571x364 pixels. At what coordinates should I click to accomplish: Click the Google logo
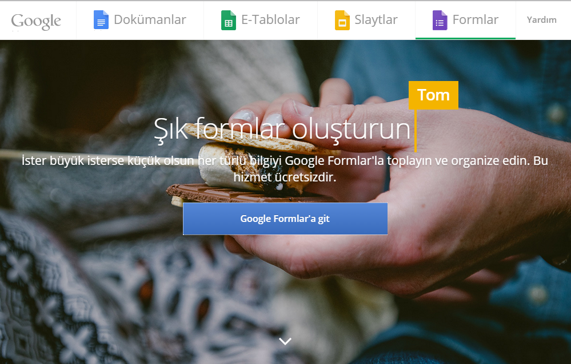pyautogui.click(x=36, y=22)
